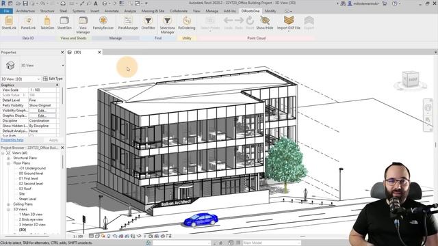Open the 3D View type selector dropdown

click(x=62, y=66)
